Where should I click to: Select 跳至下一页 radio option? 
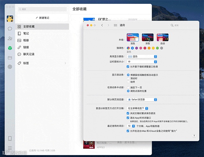pyautogui.click(x=128, y=88)
